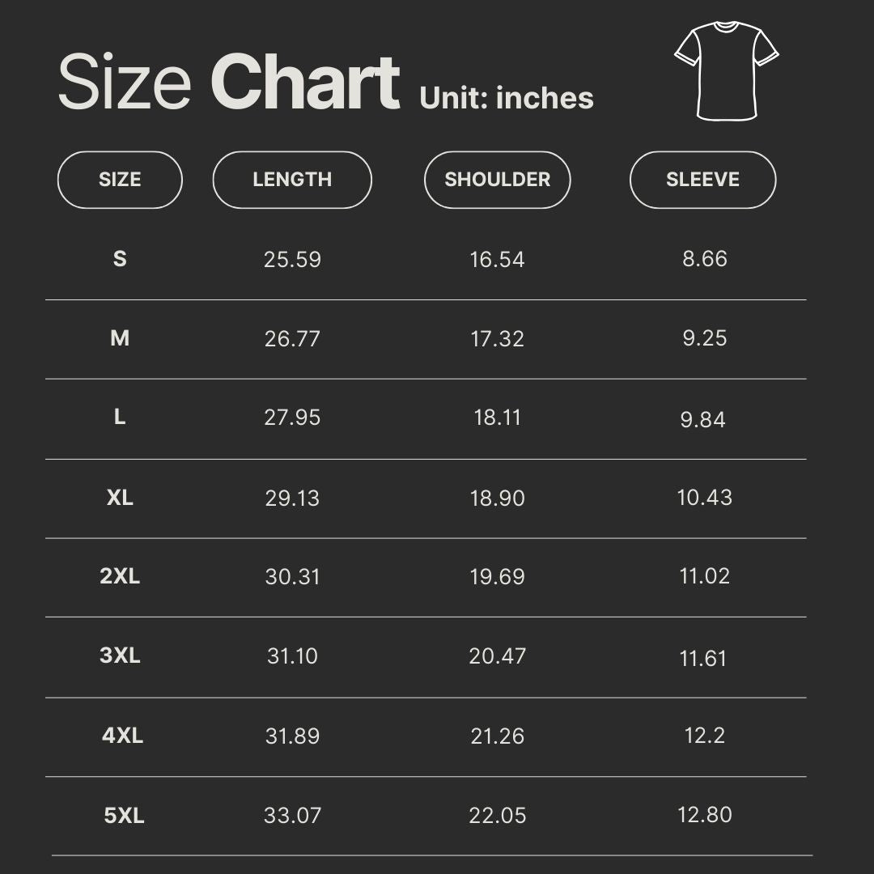The height and width of the screenshot is (874, 874).
Task: Click the 22.05 shoulder value
Action: click(497, 816)
